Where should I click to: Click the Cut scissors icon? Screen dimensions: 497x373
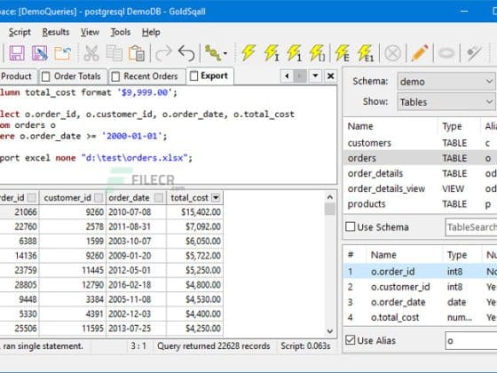pyautogui.click(x=91, y=53)
